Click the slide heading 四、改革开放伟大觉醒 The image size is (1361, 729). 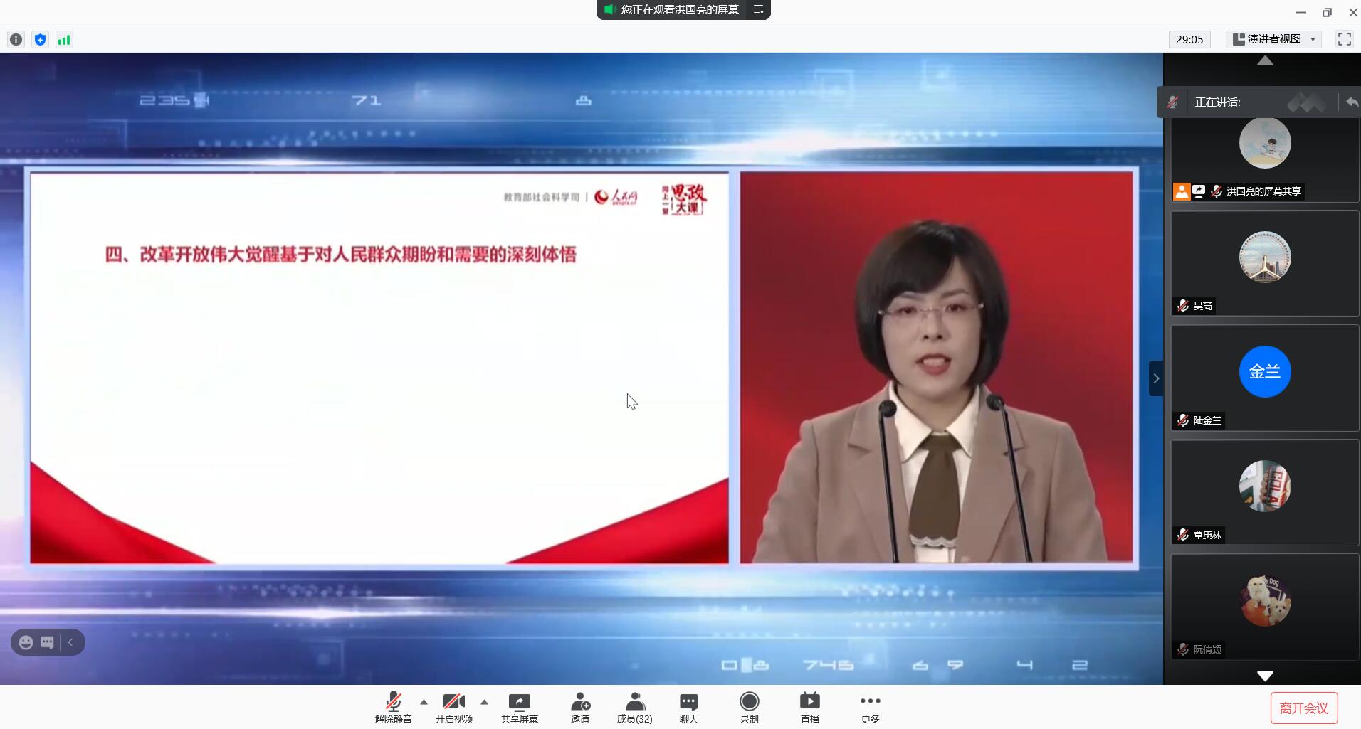click(341, 255)
